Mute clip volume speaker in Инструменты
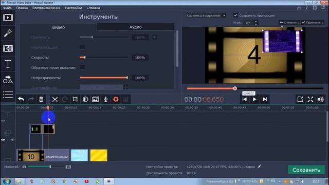This screenshot has height=185, width=329. coord(154,38)
